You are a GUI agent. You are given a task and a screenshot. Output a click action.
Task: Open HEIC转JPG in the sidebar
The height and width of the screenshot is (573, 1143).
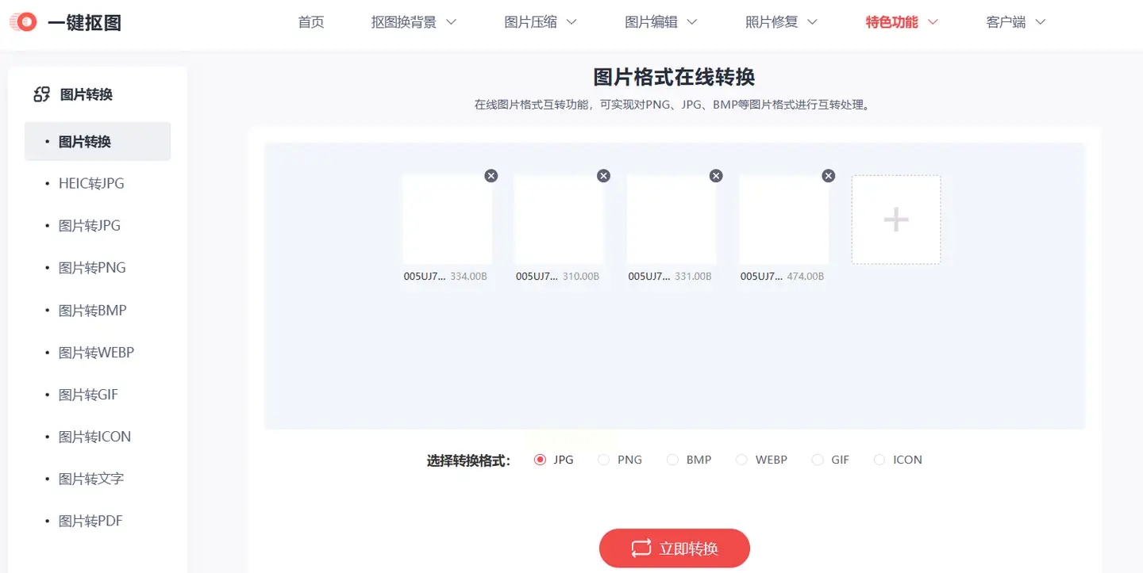[91, 184]
